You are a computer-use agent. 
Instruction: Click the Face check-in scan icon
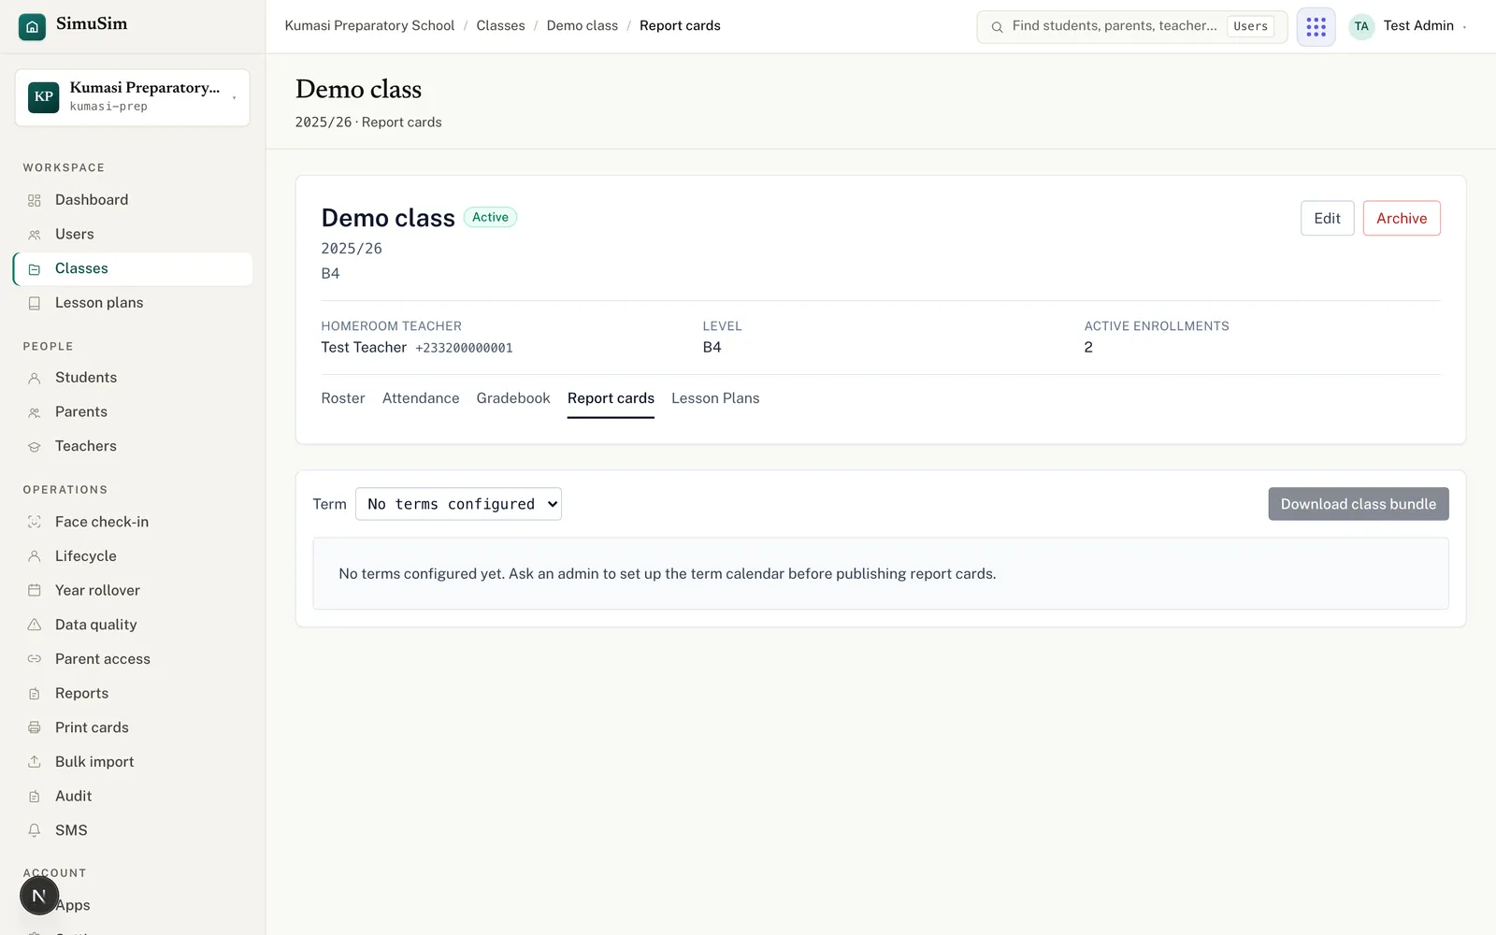(x=35, y=522)
